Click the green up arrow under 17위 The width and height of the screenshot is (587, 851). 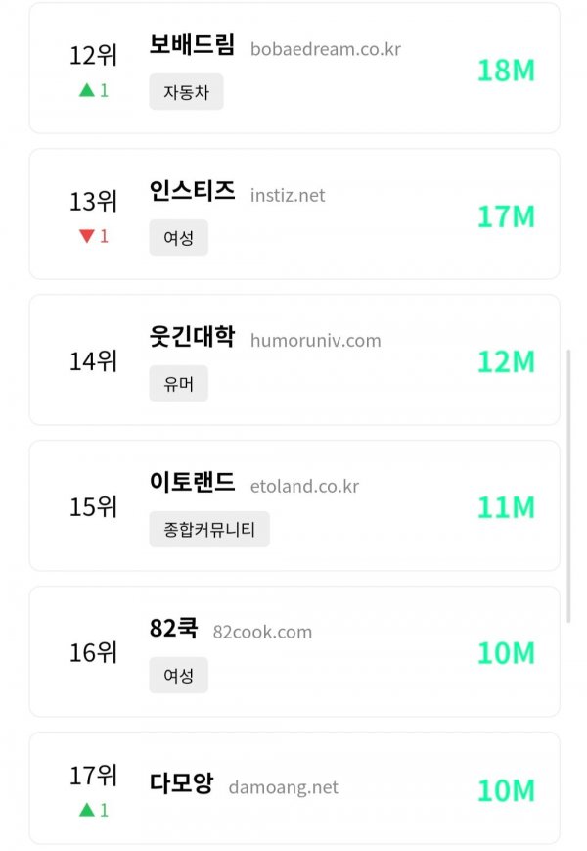[87, 810]
